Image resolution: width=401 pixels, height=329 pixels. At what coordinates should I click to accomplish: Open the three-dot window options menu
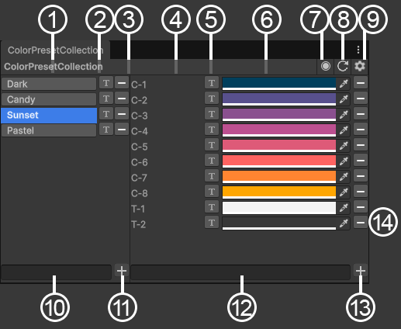358,50
